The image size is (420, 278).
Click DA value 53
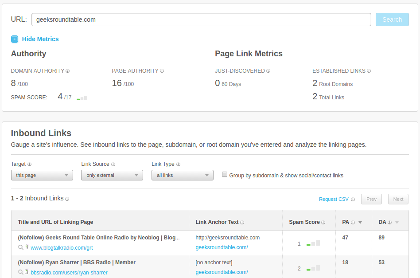381,263
